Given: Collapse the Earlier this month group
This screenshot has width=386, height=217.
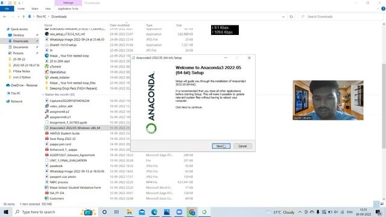Looking at the screenshot, I should click(x=43, y=95).
